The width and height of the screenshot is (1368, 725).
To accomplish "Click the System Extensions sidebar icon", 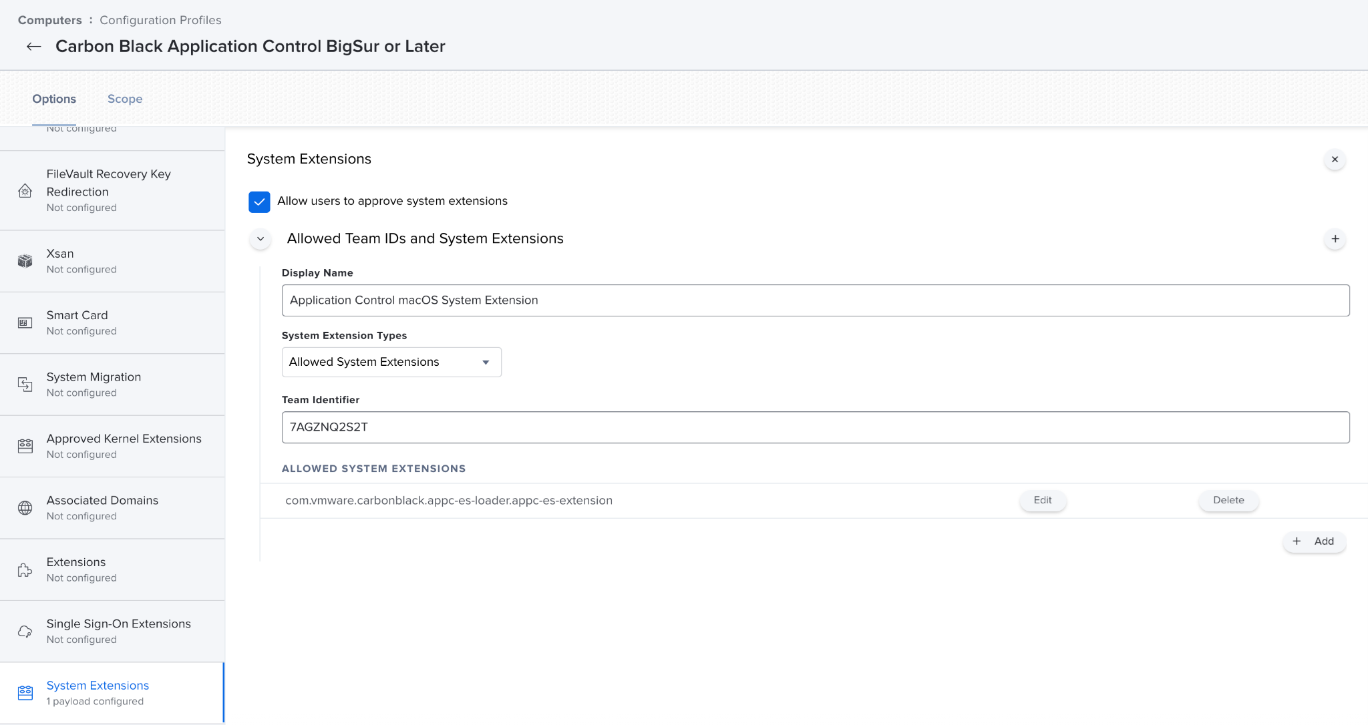I will [x=25, y=693].
